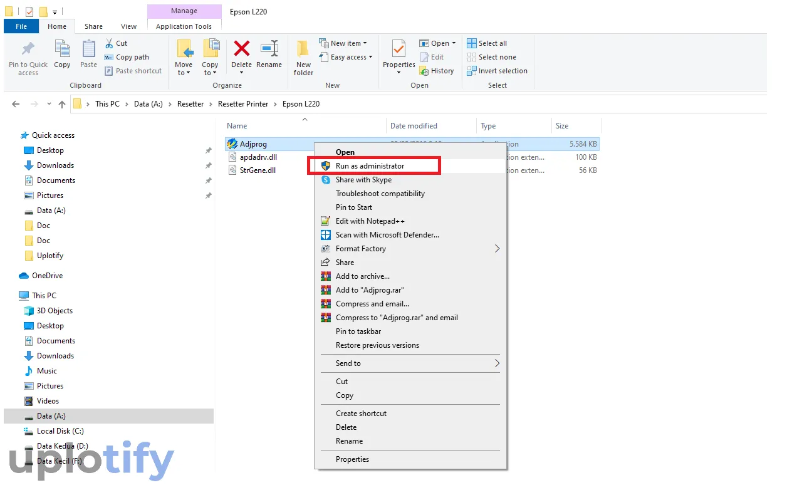
Task: Open Pictures under Quick access
Action: 49,195
